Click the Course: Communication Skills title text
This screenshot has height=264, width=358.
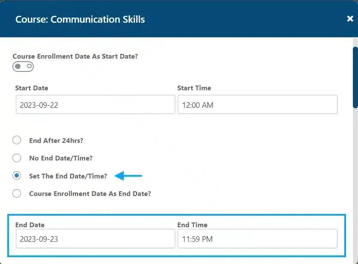pos(80,19)
